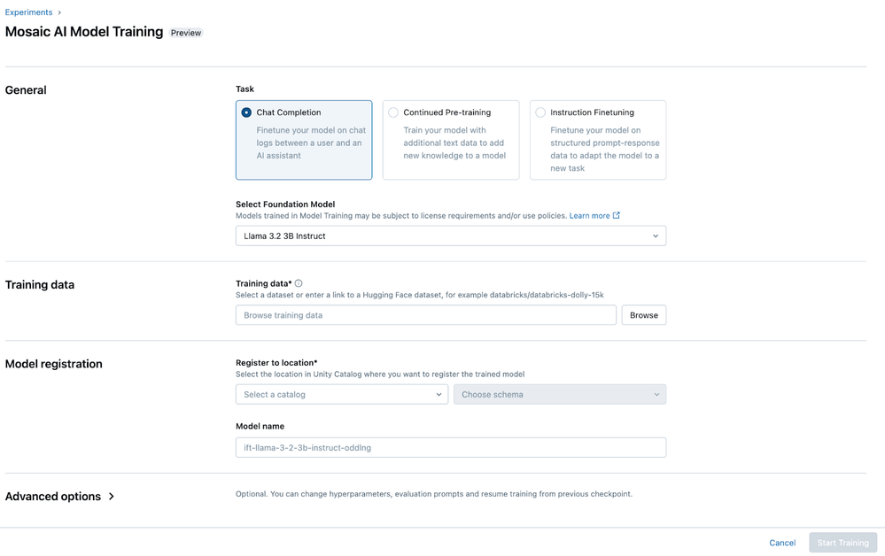Viewport: 885px width, 556px height.
Task: Focus the Model name input field
Action: coord(450,448)
